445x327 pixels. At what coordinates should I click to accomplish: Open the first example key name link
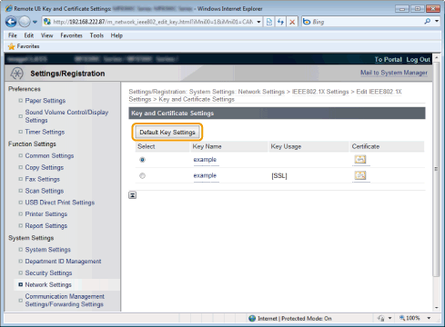205,160
